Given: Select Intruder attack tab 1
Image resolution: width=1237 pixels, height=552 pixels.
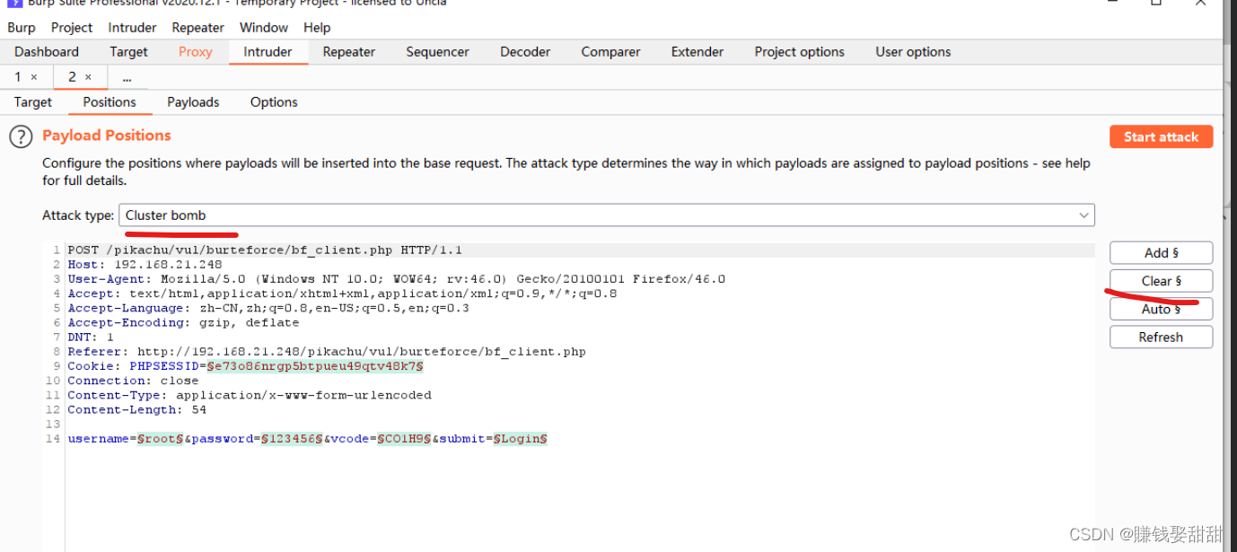Looking at the screenshot, I should [17, 77].
